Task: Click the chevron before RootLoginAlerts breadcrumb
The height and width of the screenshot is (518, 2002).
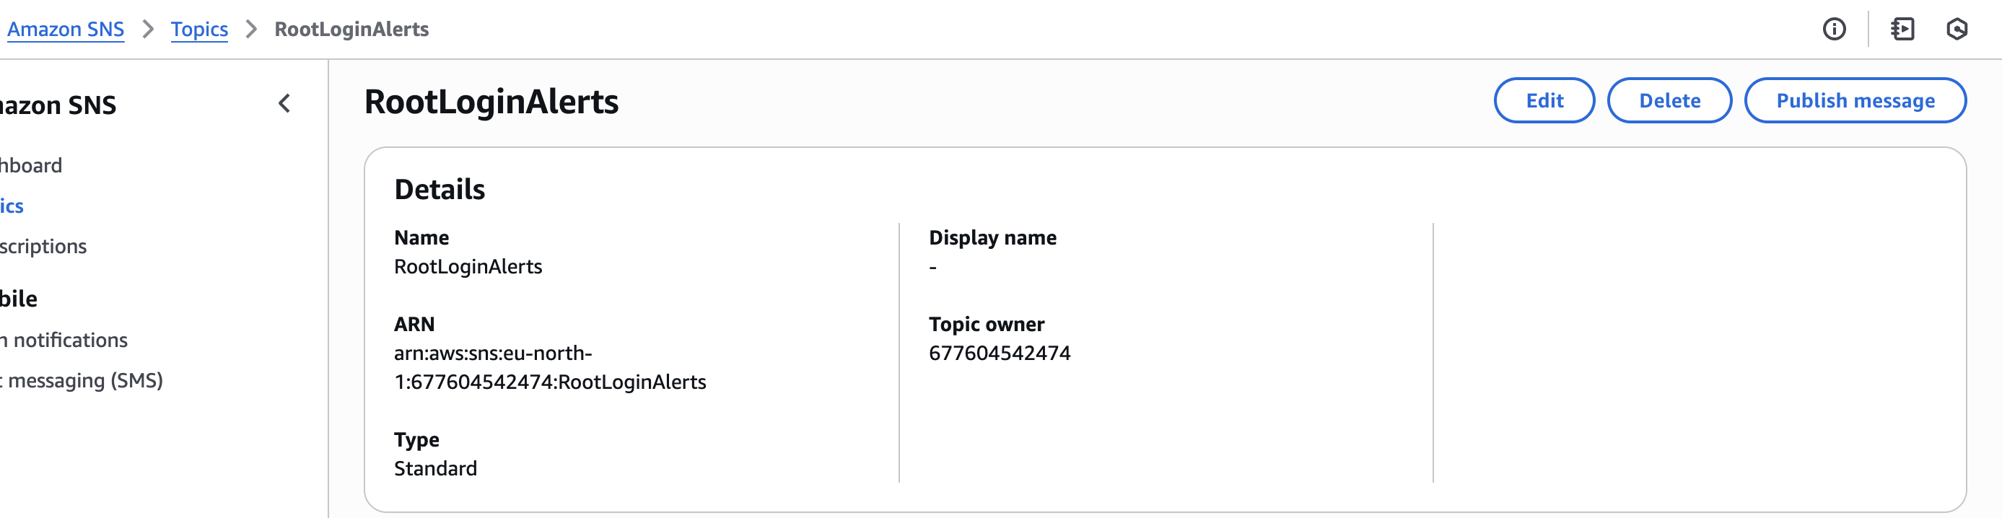Action: 251,30
